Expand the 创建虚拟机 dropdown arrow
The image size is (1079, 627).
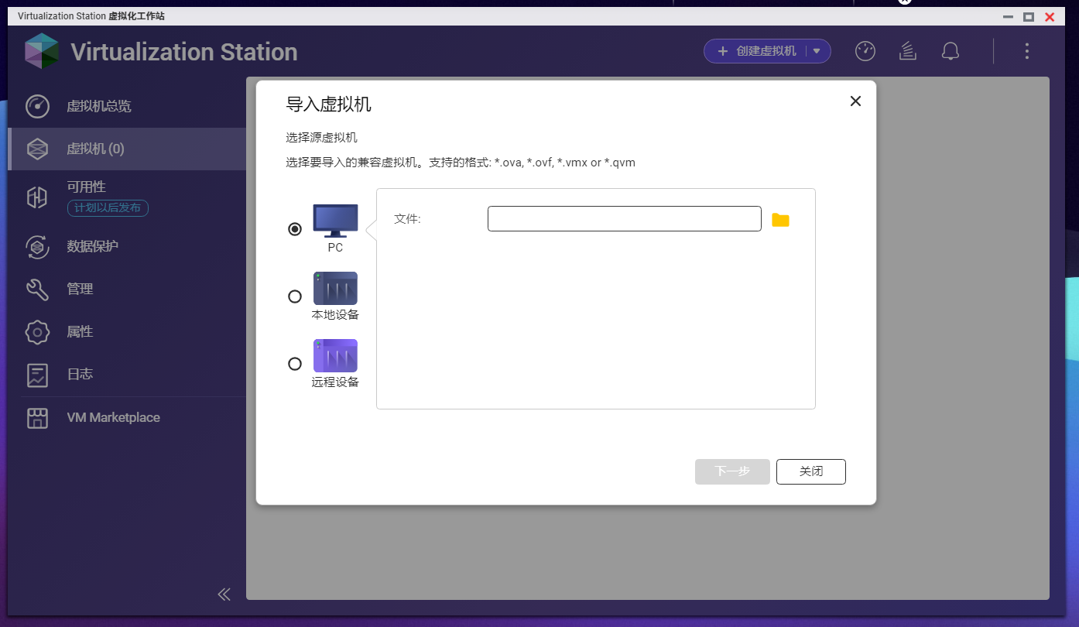click(817, 51)
